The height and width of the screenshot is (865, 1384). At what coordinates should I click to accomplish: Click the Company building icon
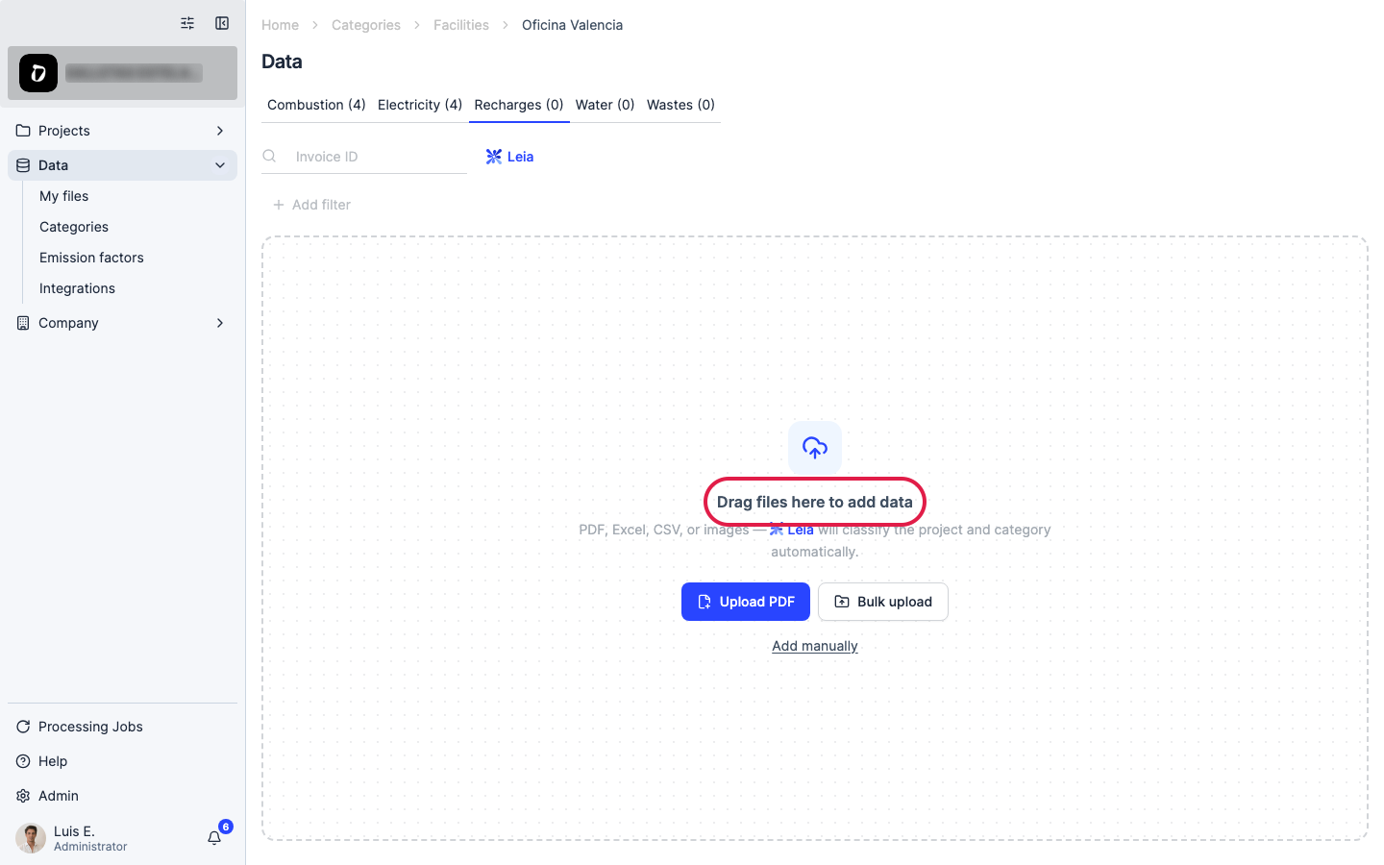[x=23, y=323]
